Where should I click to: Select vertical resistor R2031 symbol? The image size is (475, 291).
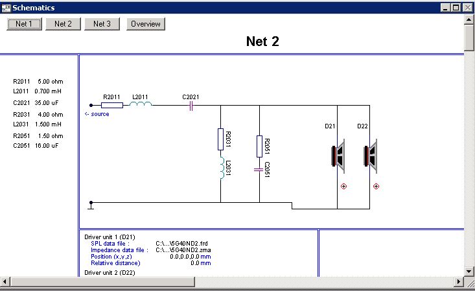[x=220, y=139]
